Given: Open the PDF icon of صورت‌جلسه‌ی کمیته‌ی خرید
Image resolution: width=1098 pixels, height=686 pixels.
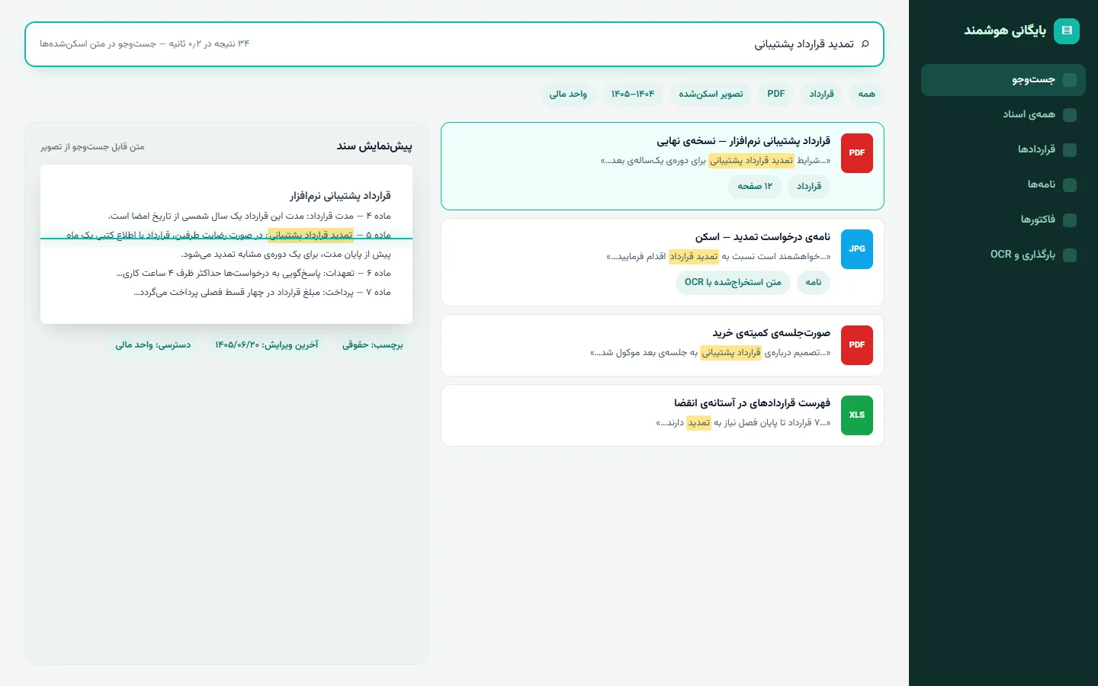Looking at the screenshot, I should 857,345.
